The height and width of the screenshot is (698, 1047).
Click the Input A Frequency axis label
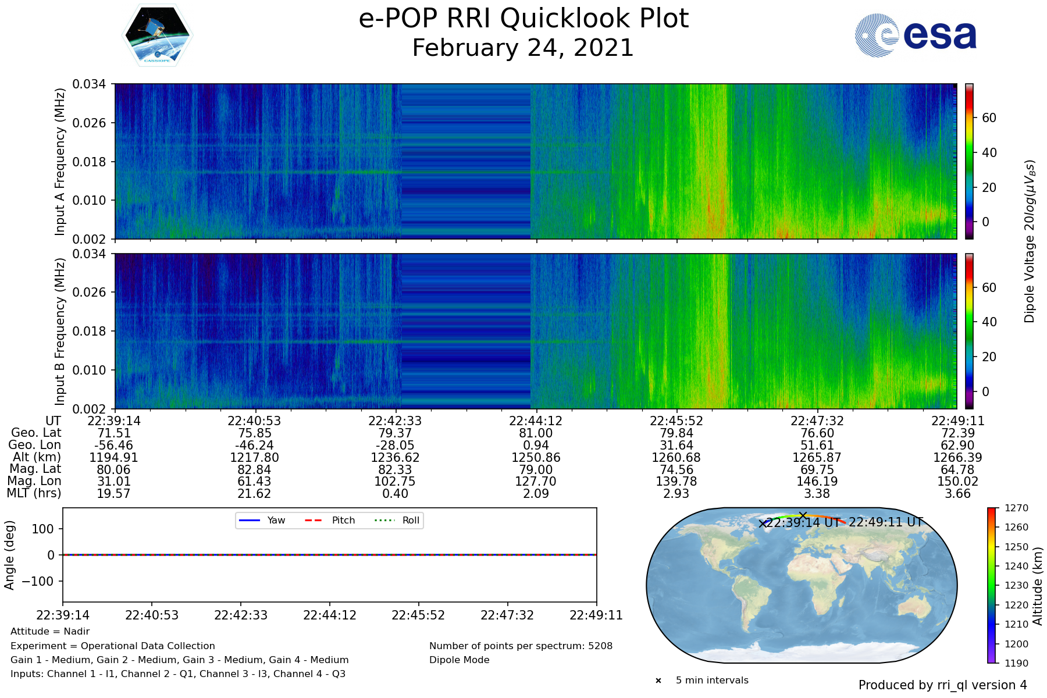coord(59,162)
